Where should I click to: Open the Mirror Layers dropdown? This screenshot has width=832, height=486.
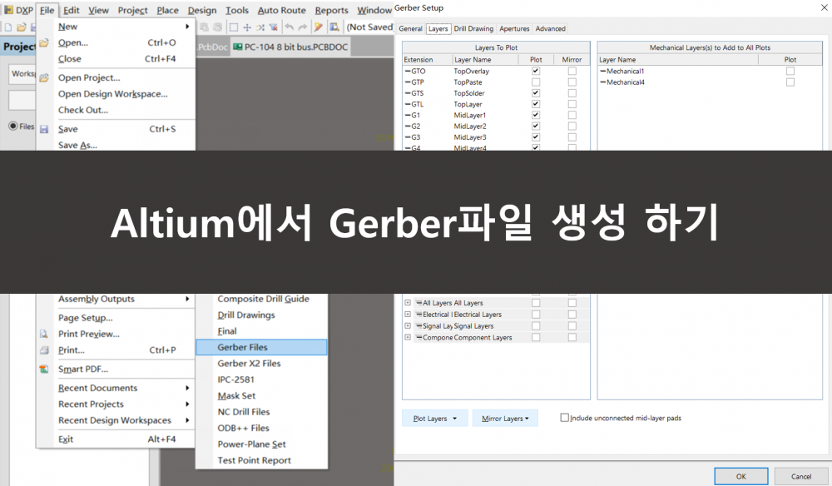pyautogui.click(x=504, y=419)
